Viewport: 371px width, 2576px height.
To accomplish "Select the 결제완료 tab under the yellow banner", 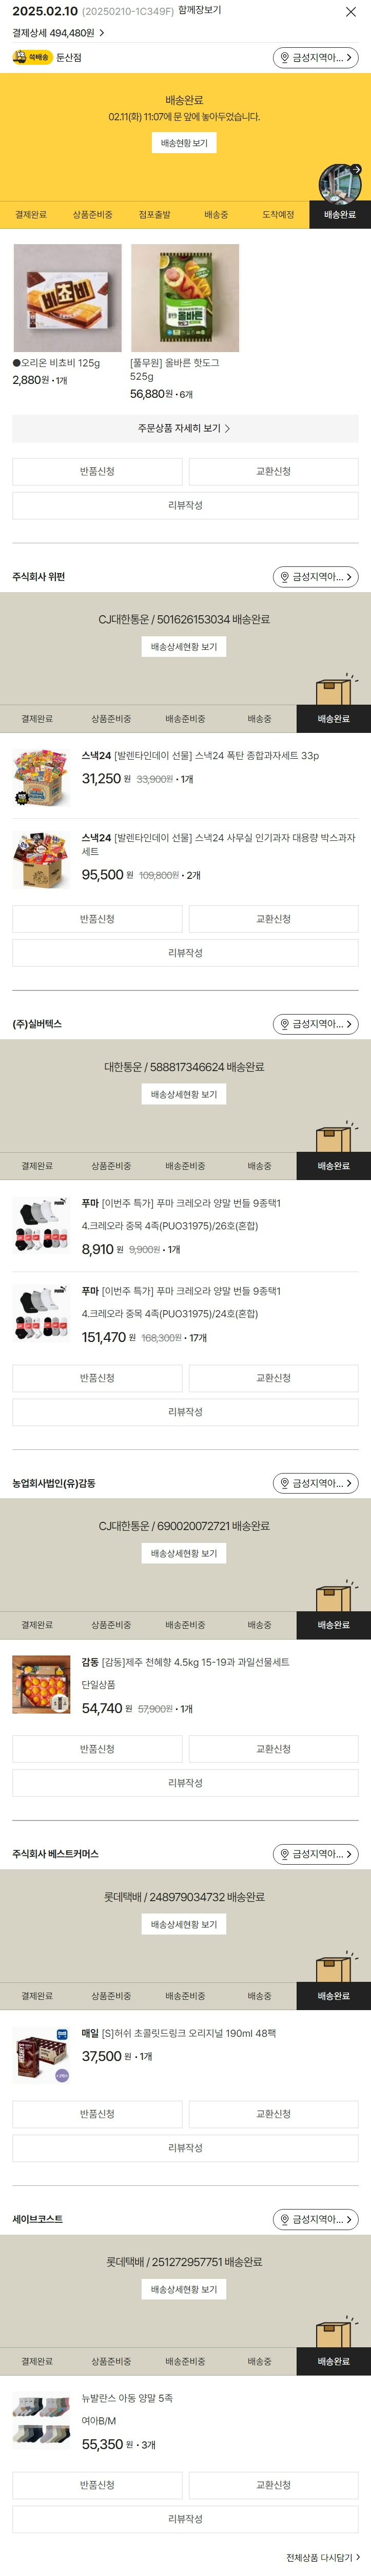I will click(31, 215).
